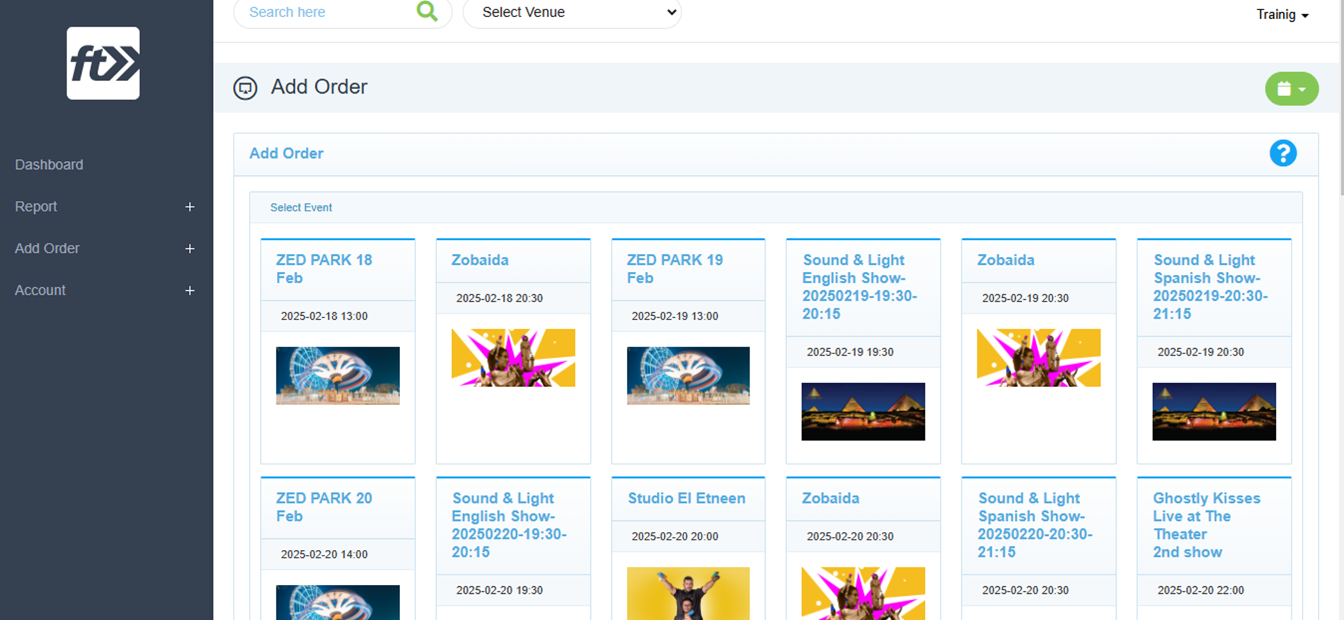Click the ZED PARK 19 Feb ferris wheel thumbnail
This screenshot has width=1344, height=620.
pyautogui.click(x=688, y=376)
